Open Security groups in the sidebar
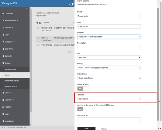The width and height of the screenshot is (162, 130). click(x=10, y=69)
